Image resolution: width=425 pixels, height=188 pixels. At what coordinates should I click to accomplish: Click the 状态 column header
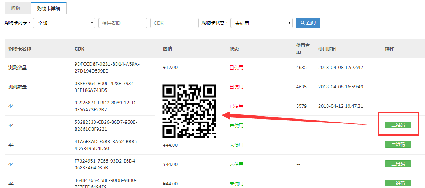pos(234,49)
